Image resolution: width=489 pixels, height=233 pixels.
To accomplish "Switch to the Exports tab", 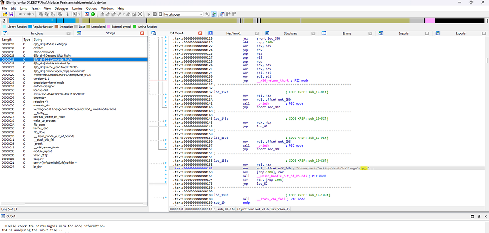I will [461, 33].
